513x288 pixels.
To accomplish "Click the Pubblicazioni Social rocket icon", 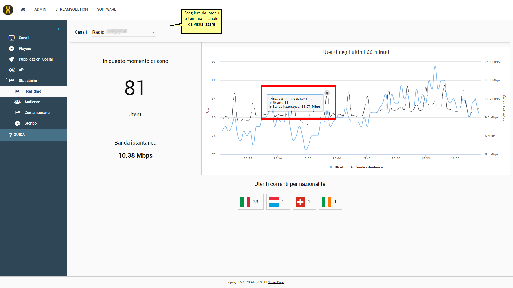I will [x=11, y=59].
